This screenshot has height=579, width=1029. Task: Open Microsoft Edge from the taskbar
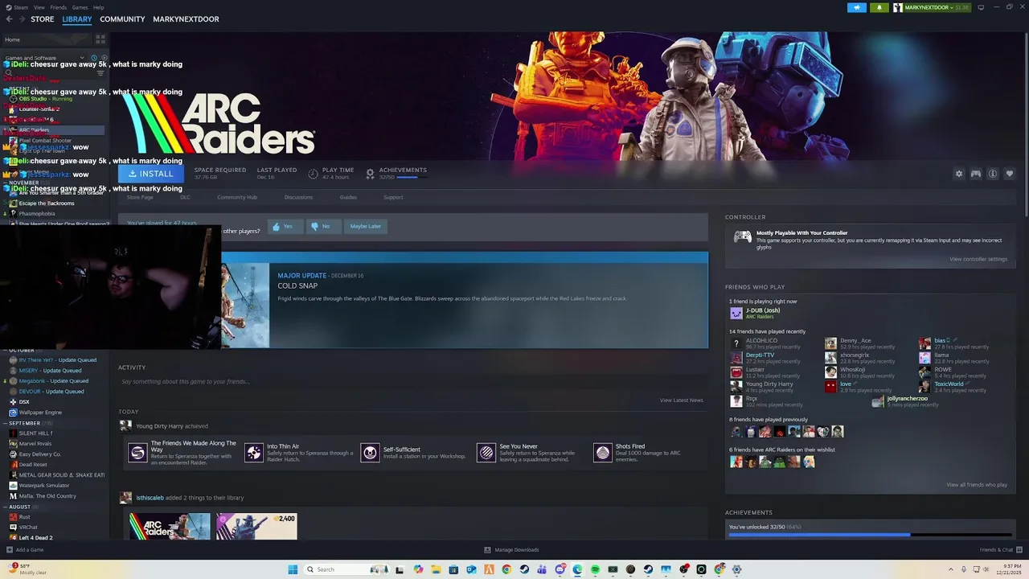point(577,569)
